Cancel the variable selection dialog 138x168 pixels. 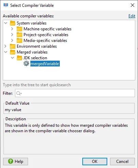(x=122, y=162)
